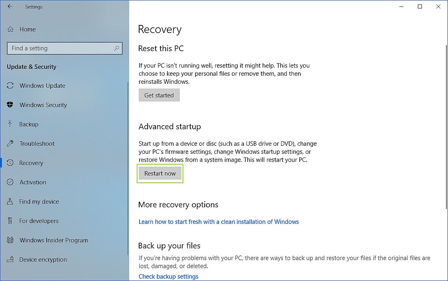This screenshot has height=281, width=448.
Task: Go to Backup settings
Action: (x=29, y=124)
